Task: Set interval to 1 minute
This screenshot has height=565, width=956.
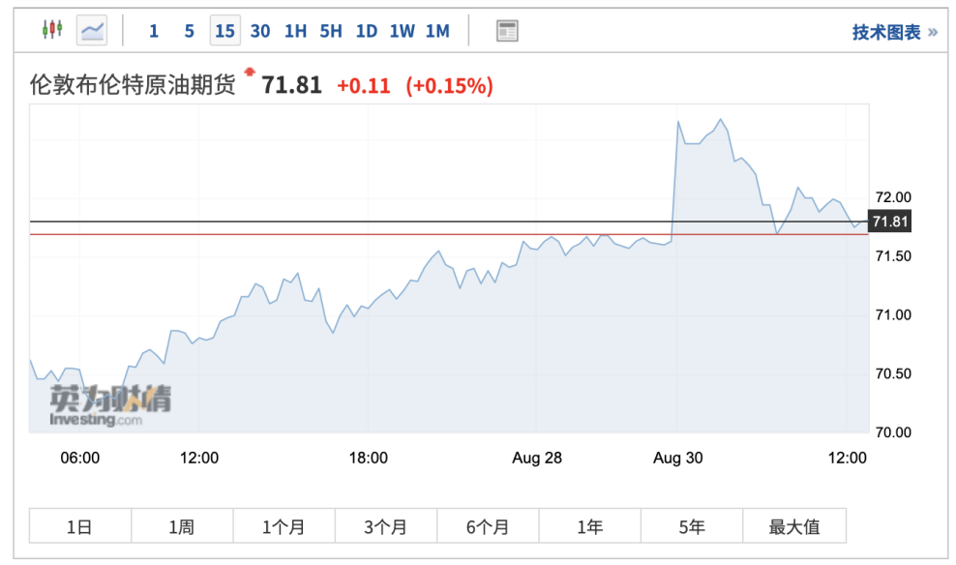Action: 154,31
